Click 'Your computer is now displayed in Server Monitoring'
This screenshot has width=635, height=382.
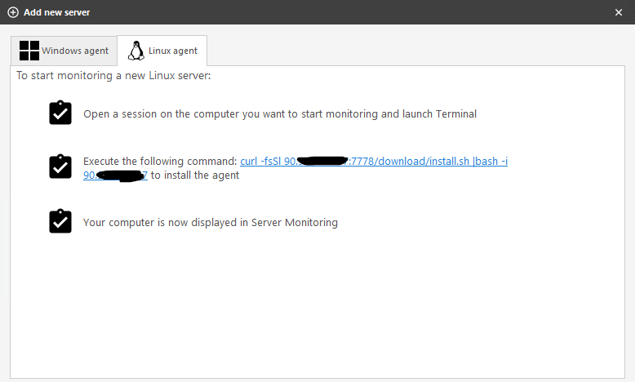click(210, 222)
